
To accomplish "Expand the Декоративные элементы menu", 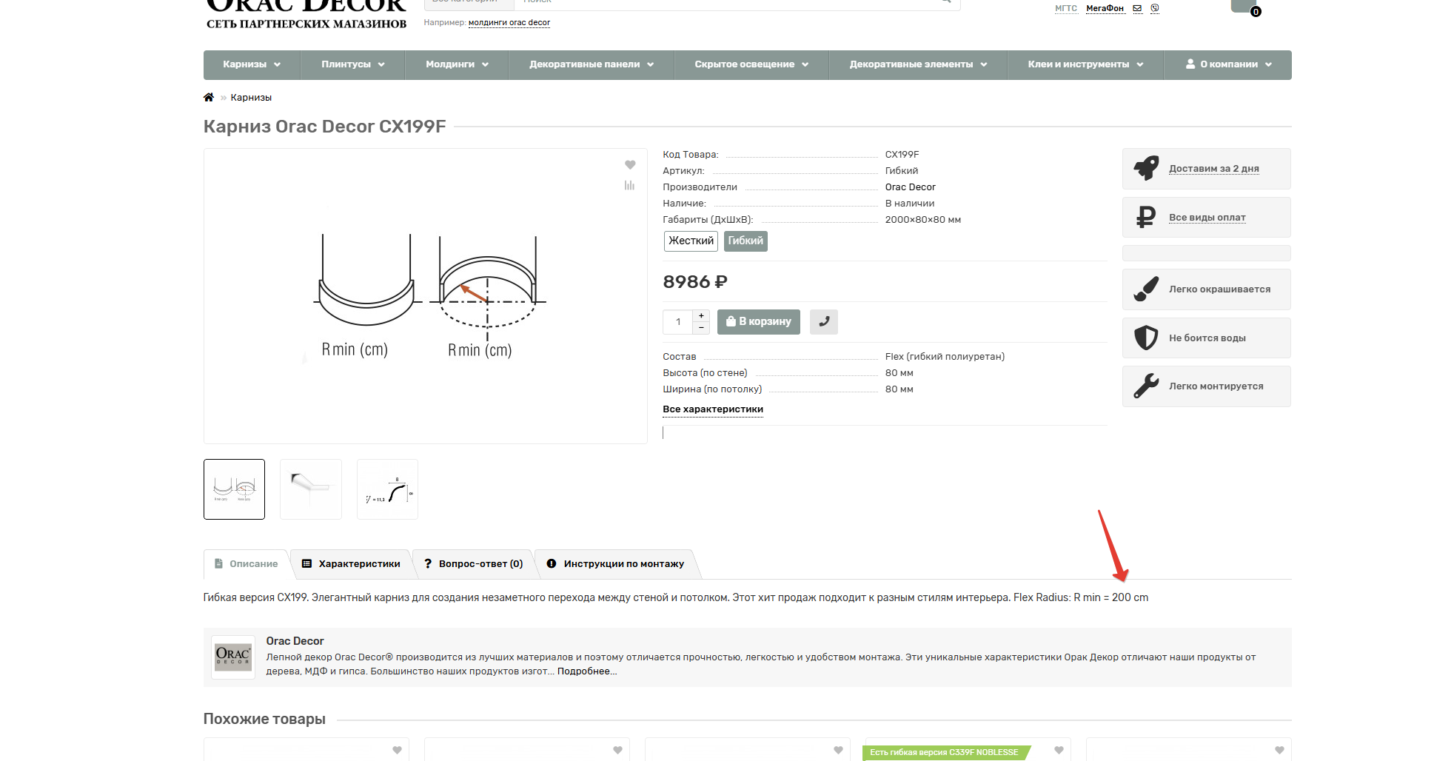I will [x=918, y=64].
